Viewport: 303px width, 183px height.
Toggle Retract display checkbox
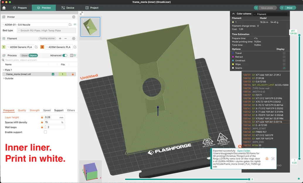click(x=284, y=57)
